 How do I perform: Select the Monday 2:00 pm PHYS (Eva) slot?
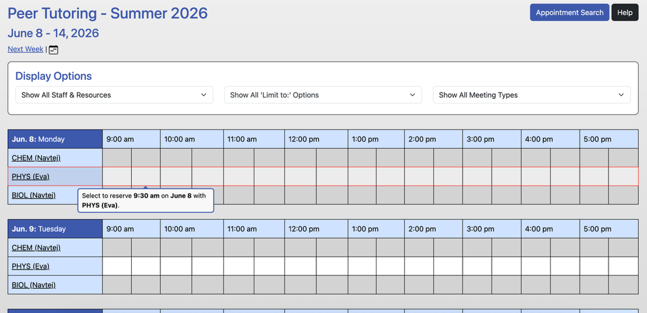coord(419,177)
